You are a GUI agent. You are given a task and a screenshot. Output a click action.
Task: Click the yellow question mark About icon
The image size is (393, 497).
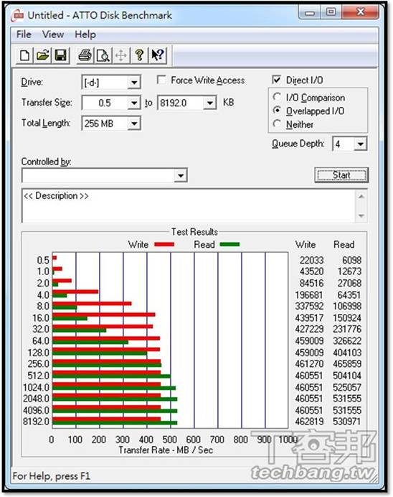pyautogui.click(x=139, y=55)
